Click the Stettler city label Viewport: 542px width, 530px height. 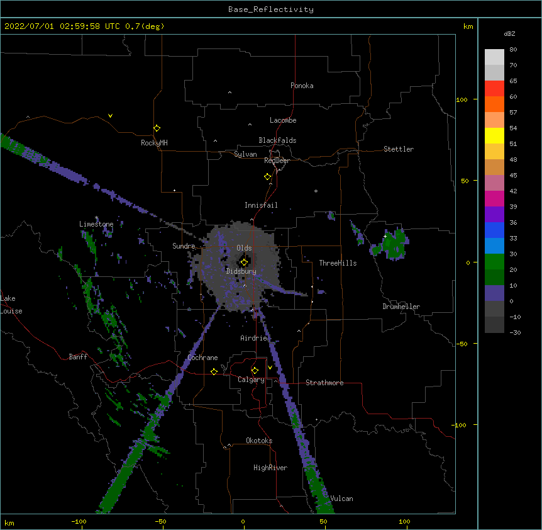[x=399, y=149]
